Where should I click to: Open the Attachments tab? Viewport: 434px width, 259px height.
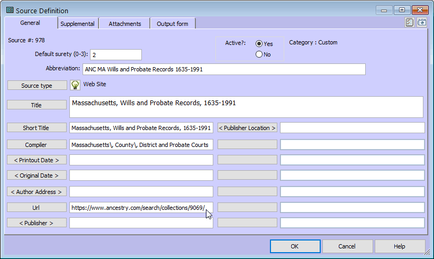click(x=125, y=24)
